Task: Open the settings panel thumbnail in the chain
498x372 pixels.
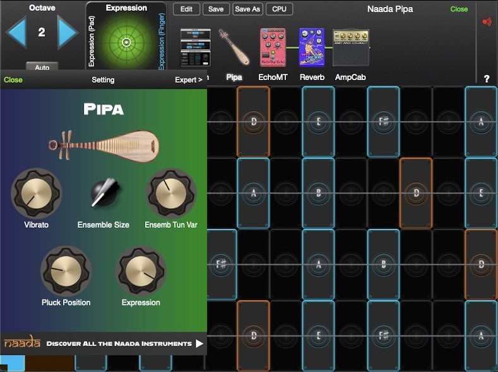Action: click(x=195, y=47)
